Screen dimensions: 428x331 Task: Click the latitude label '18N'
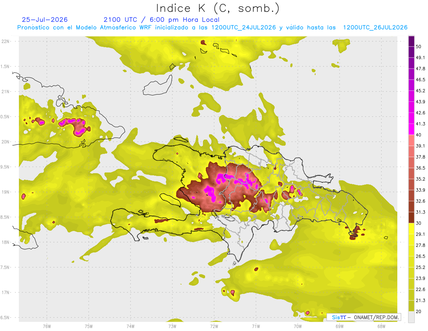coord(5,242)
